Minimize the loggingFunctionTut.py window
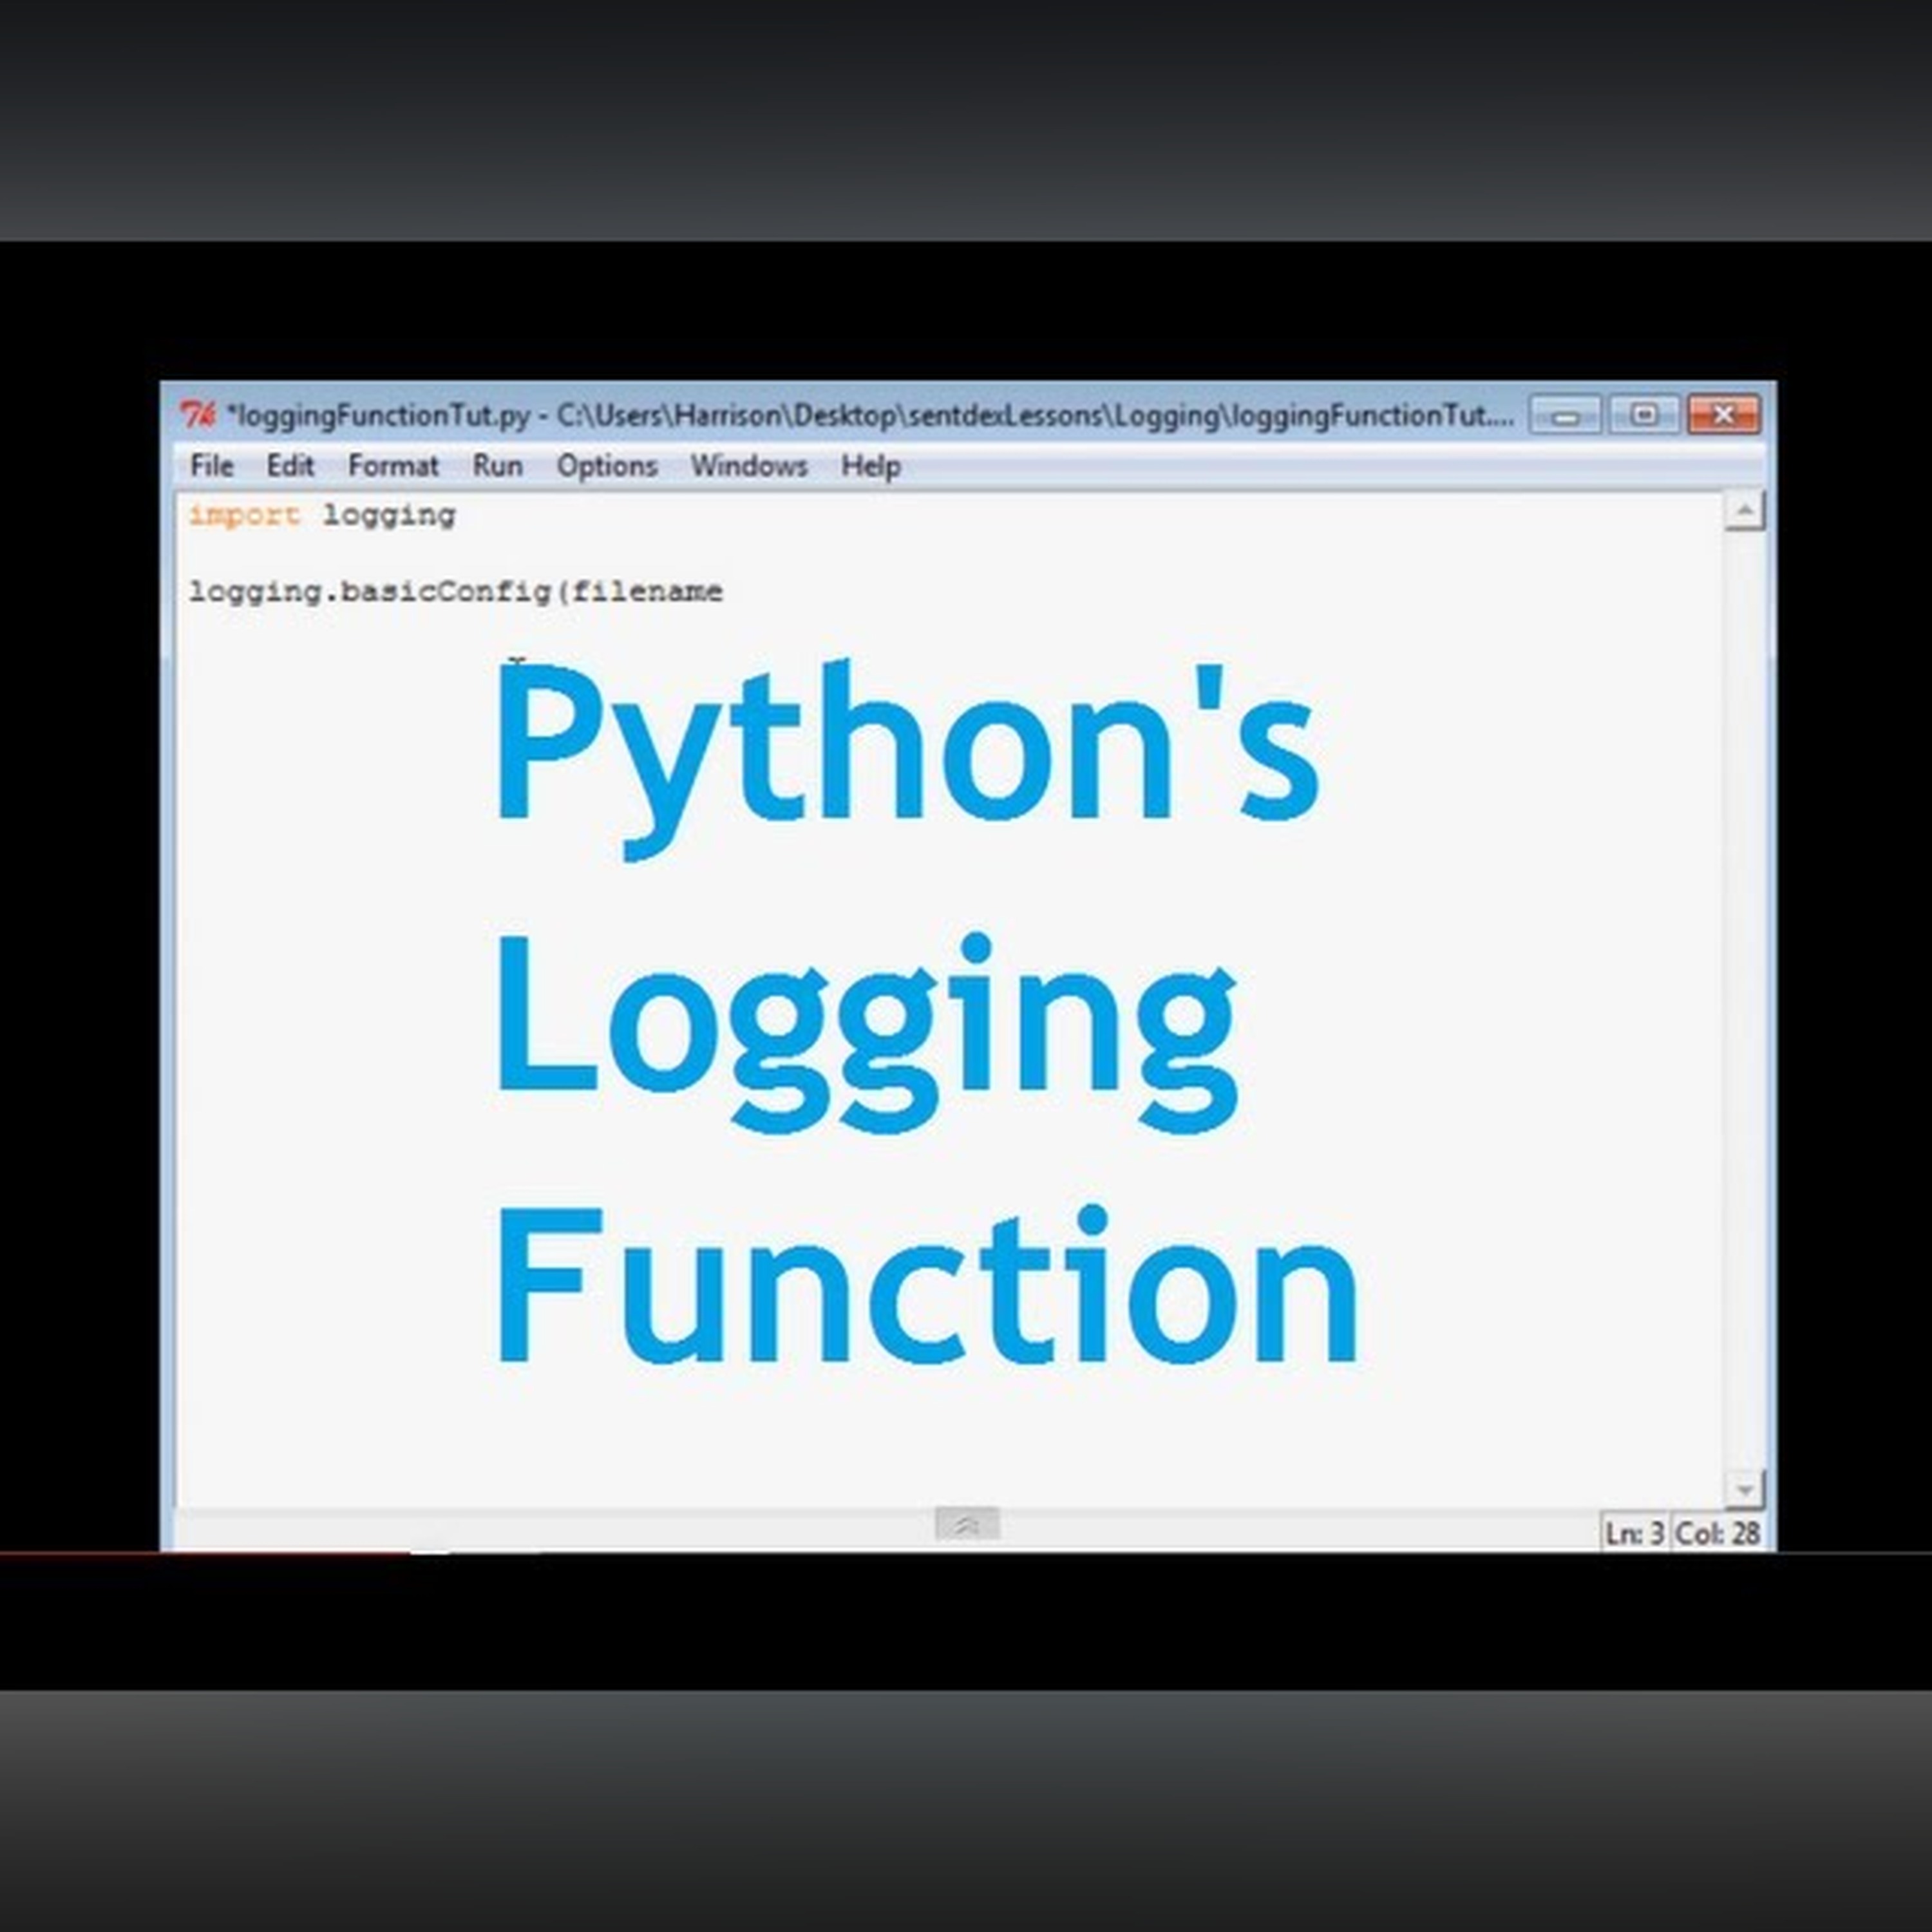The width and height of the screenshot is (1932, 1932). pos(1565,414)
